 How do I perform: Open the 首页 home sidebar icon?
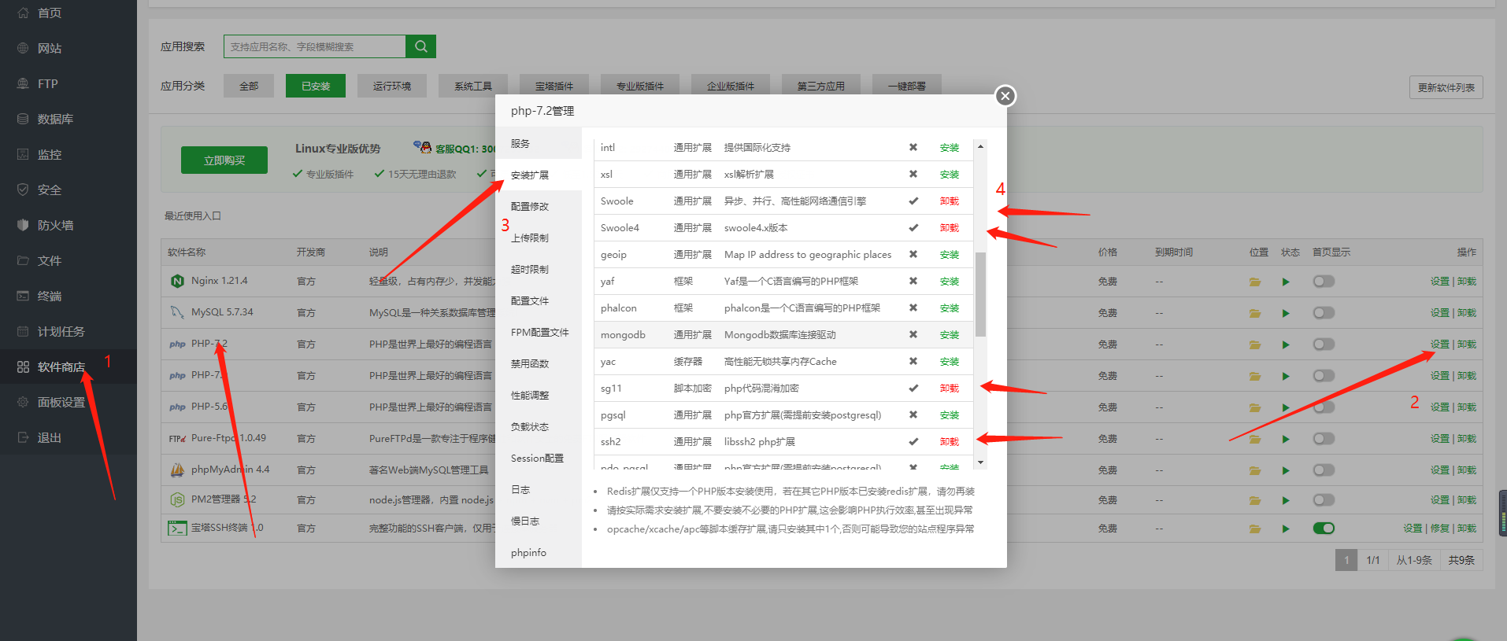click(23, 13)
